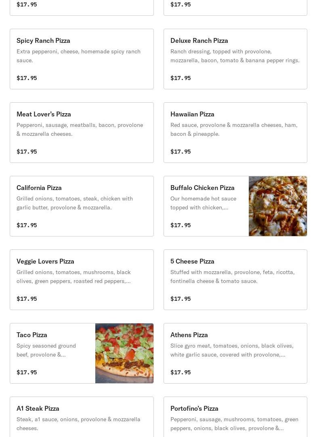Screen dimensions: 317x437
Task: Choose the A1 Steak Pizza heading
Action: pos(38,408)
